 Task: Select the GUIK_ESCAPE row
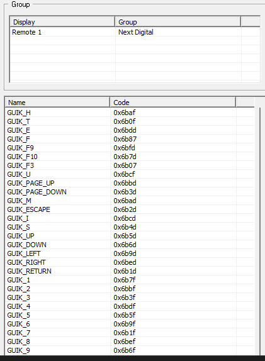(x=130, y=209)
